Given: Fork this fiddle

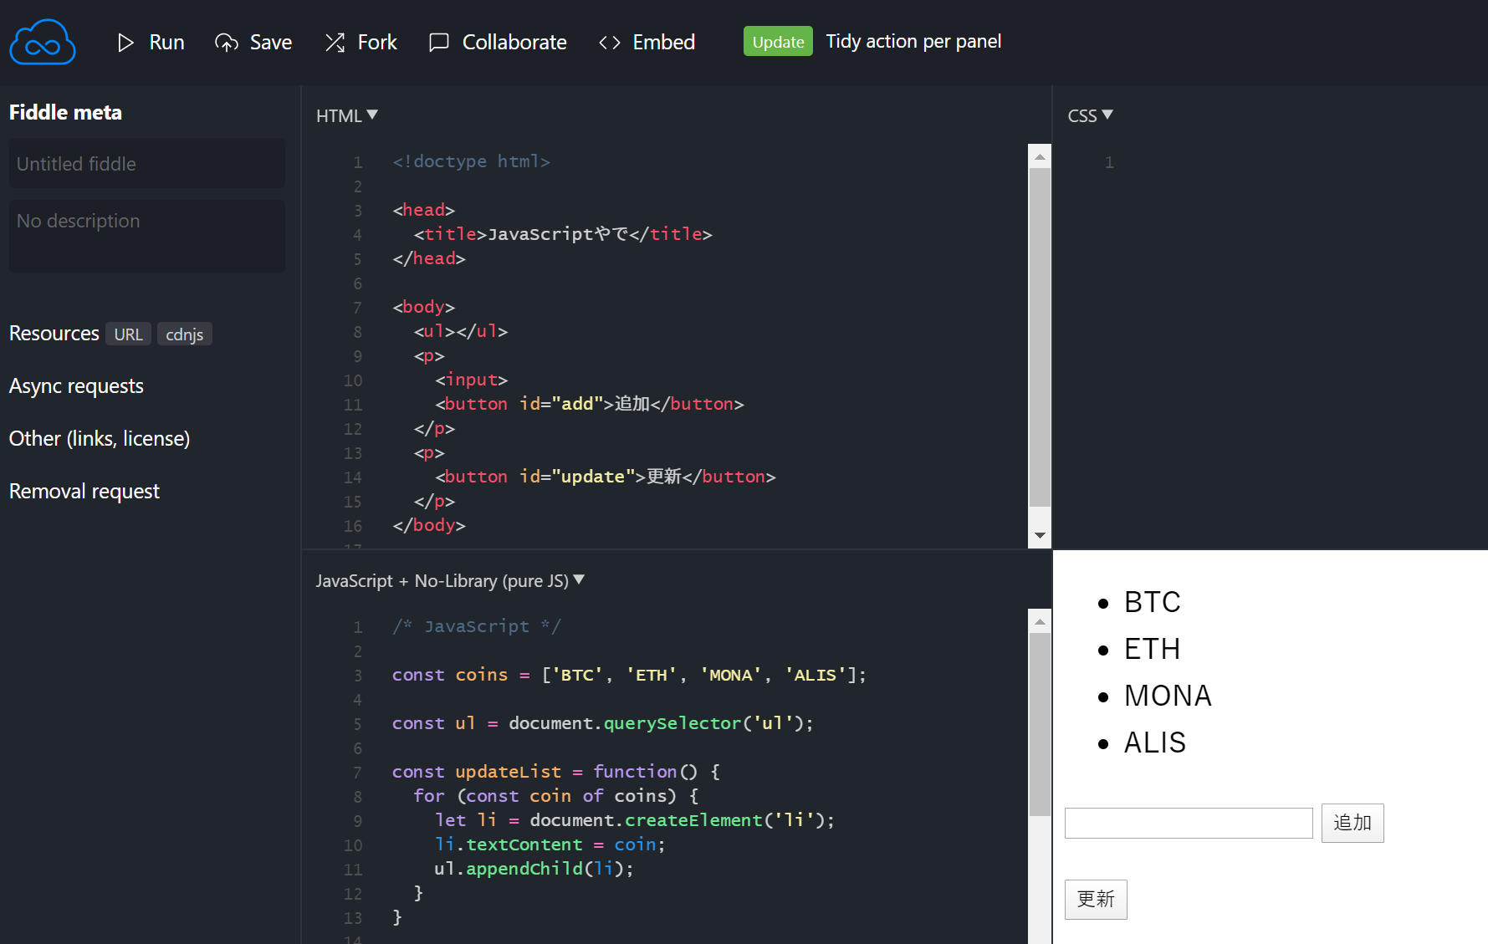Looking at the screenshot, I should click(360, 43).
